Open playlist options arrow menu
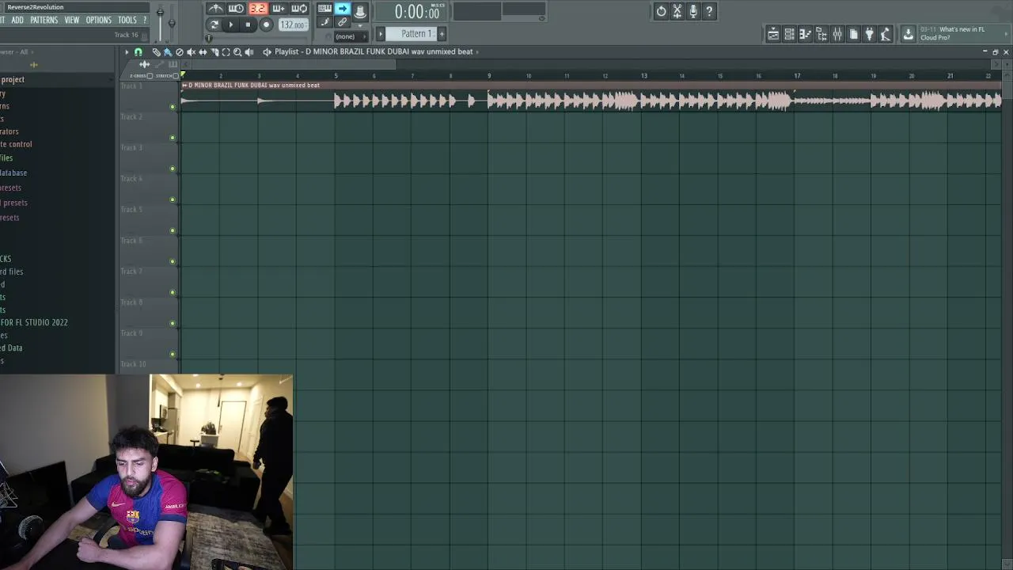 point(126,52)
